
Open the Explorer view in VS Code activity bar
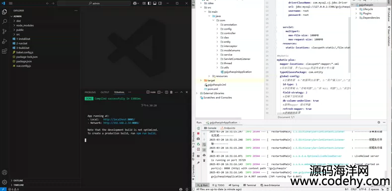[4, 12]
